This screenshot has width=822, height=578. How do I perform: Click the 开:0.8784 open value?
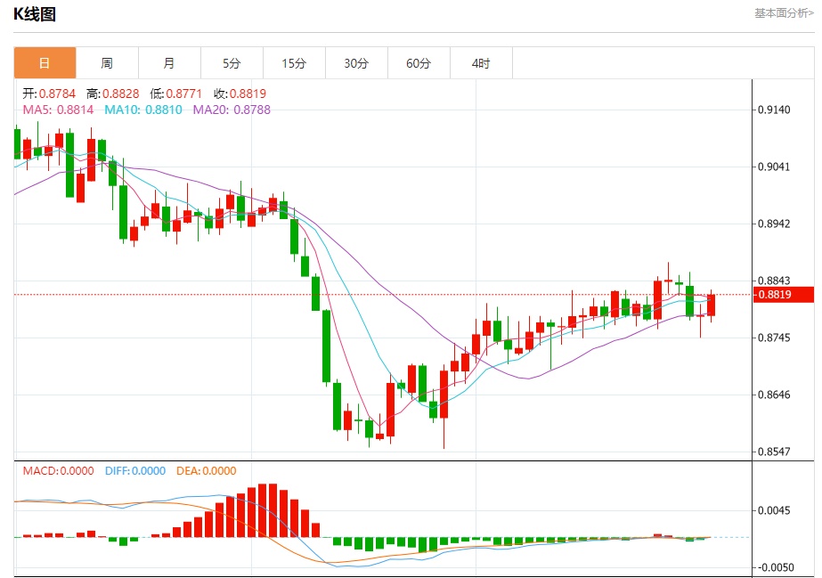click(x=49, y=94)
